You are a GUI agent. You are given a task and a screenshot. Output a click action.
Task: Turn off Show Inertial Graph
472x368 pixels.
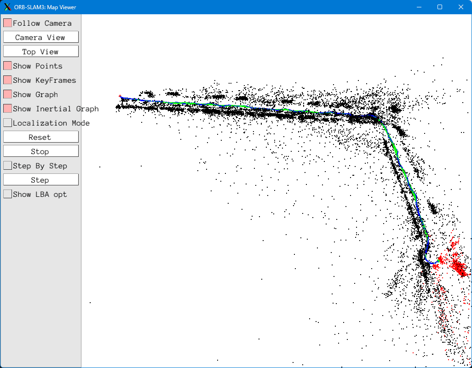[x=8, y=109]
